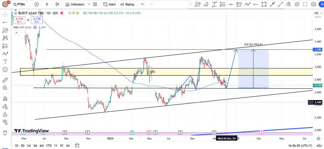The image size is (324, 149).
Task: Expand the favorite indicators dropdown arrow
Action: point(88,4)
